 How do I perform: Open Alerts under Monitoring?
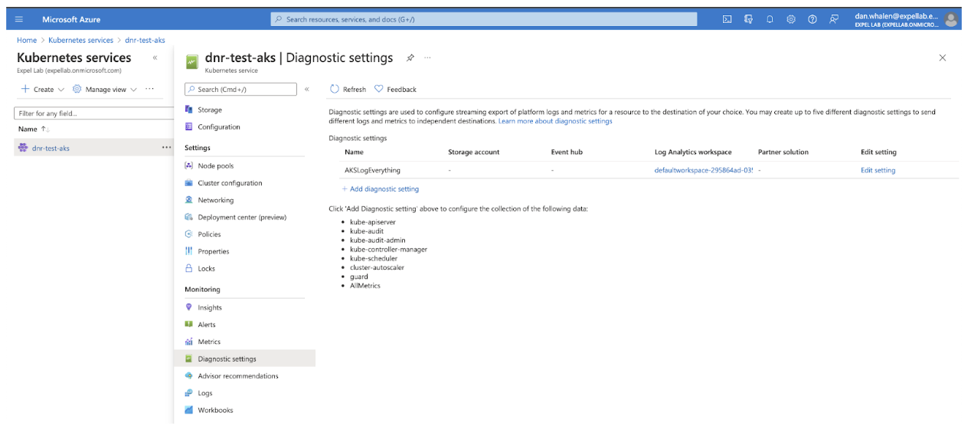click(x=206, y=325)
